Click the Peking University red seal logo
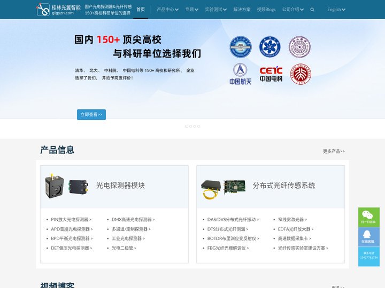385x288 pixels. [301, 74]
